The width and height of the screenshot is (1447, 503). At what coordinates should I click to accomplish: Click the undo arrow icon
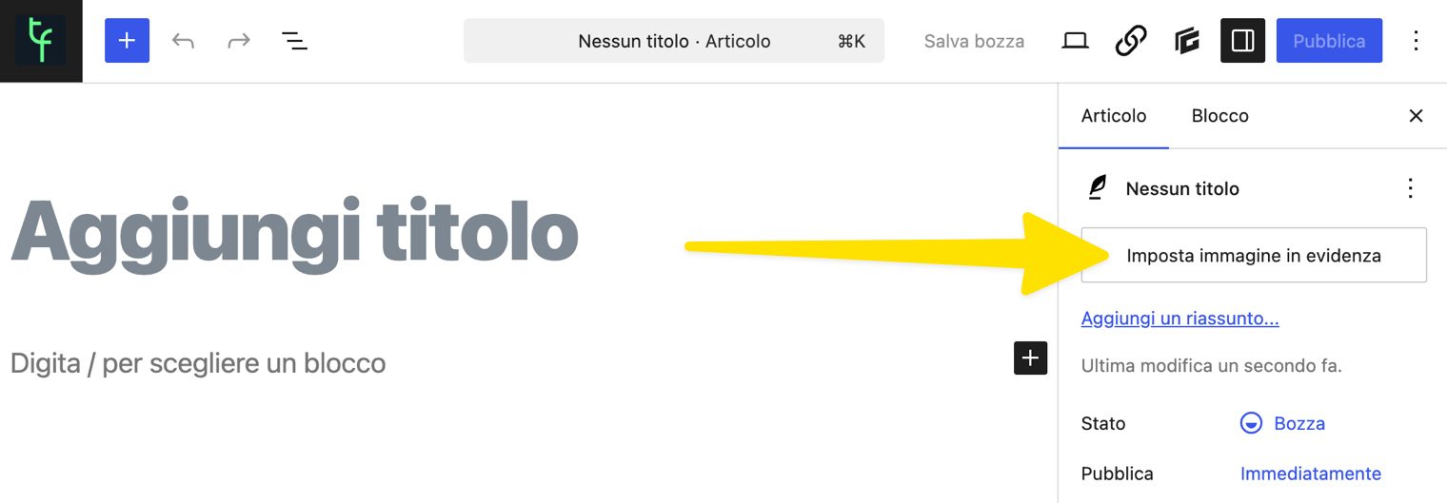[x=183, y=41]
